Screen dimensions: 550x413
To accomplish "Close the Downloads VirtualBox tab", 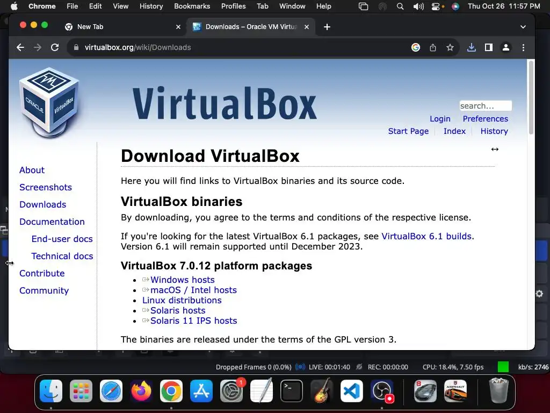I will pyautogui.click(x=307, y=27).
